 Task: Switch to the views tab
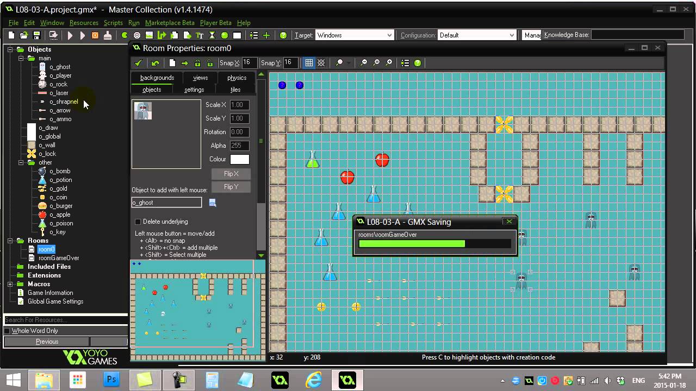[200, 78]
